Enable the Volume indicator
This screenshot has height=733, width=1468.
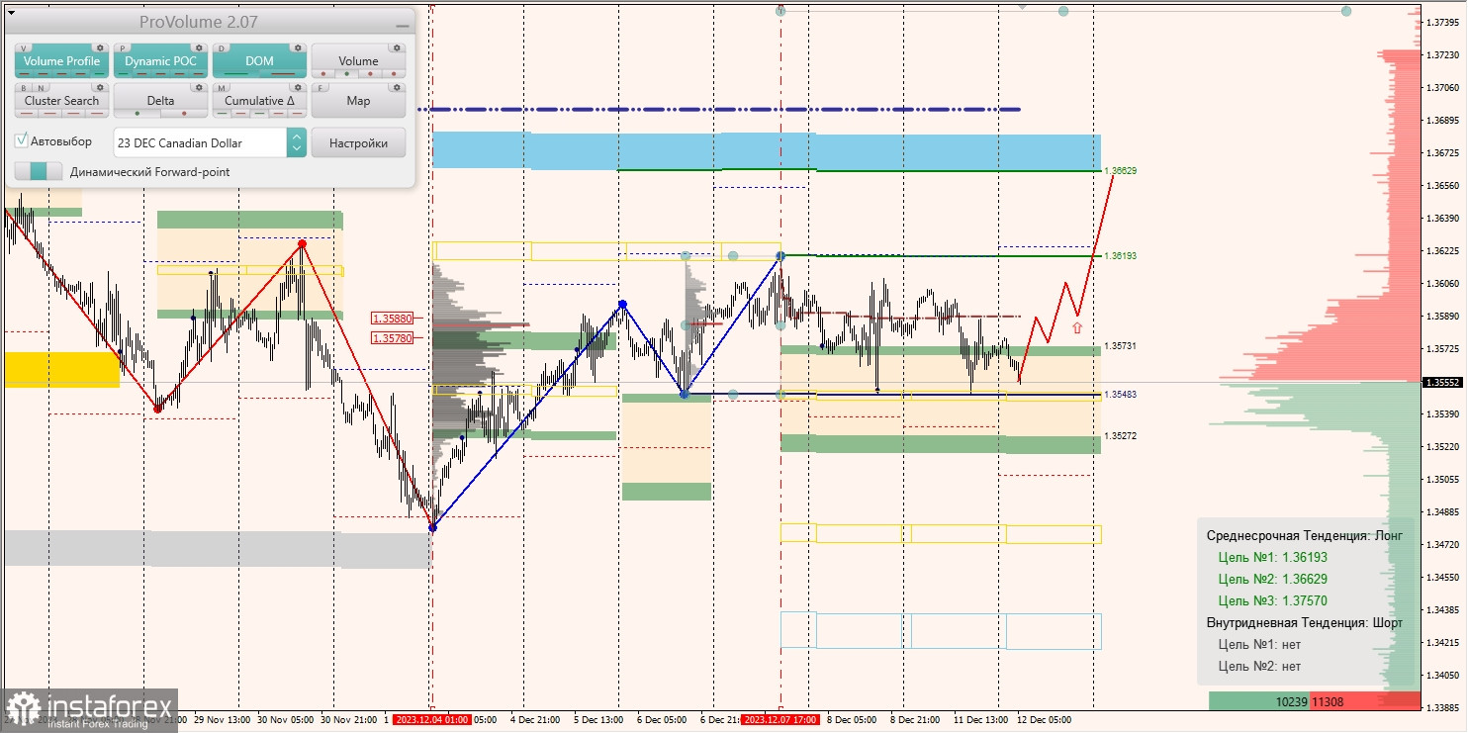tap(358, 60)
